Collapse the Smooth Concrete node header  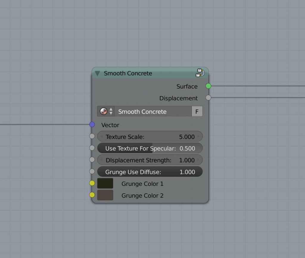[x=97, y=73]
